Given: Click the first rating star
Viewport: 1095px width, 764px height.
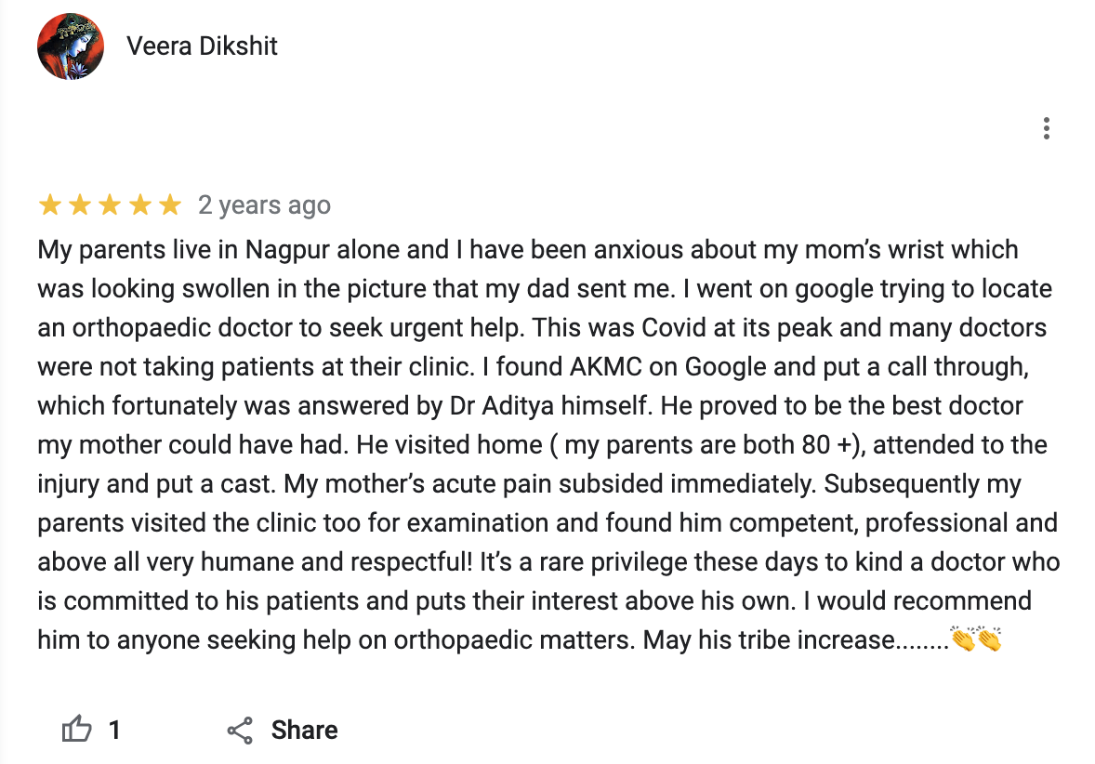Looking at the screenshot, I should [50, 205].
